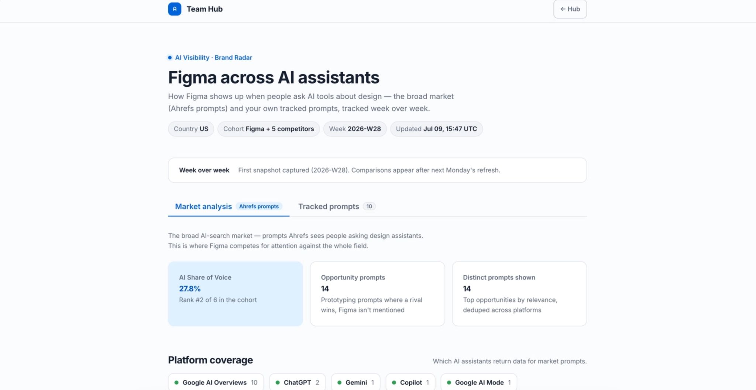756x390 pixels.
Task: Open the Team Hub title link
Action: click(x=205, y=9)
